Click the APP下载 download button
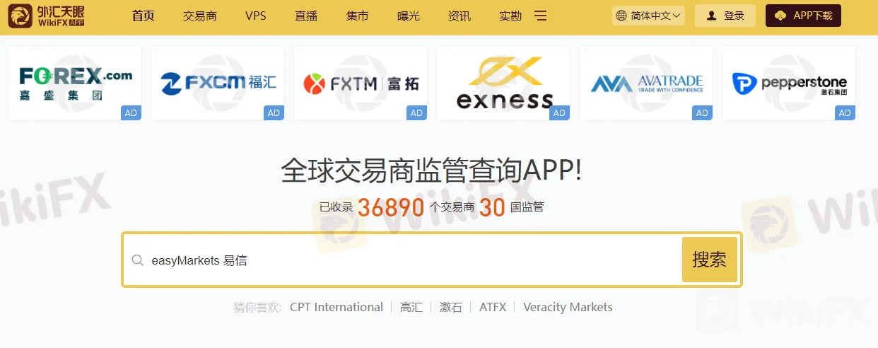 [x=803, y=16]
